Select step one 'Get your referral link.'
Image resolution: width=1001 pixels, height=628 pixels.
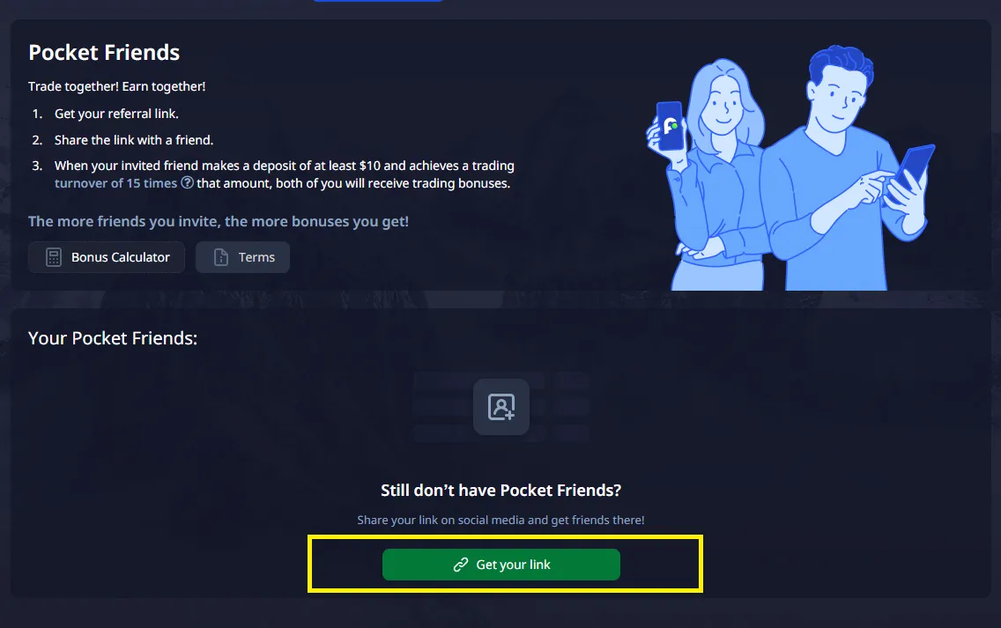pos(116,114)
